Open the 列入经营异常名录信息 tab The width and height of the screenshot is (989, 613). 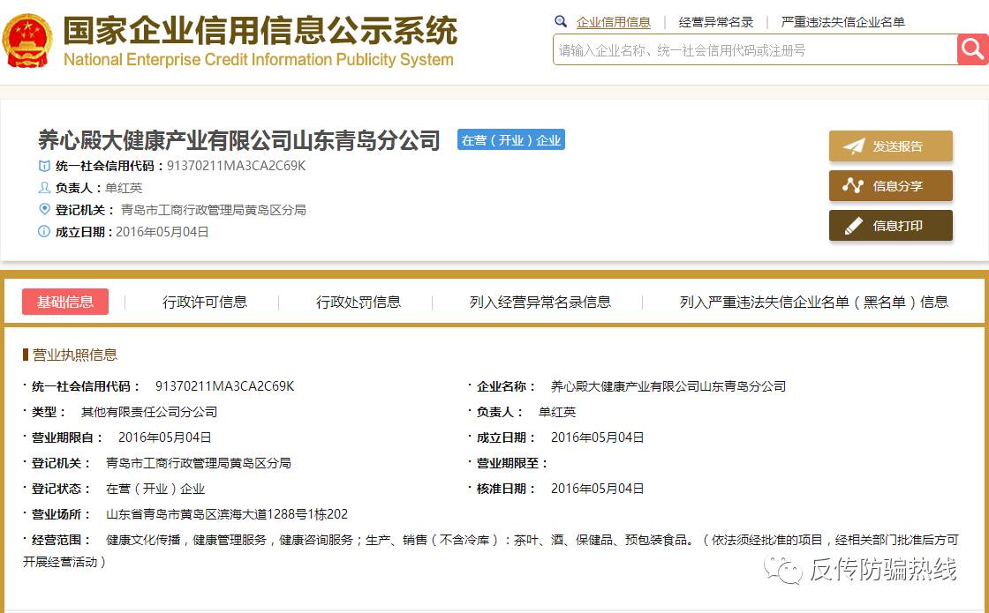tap(540, 302)
